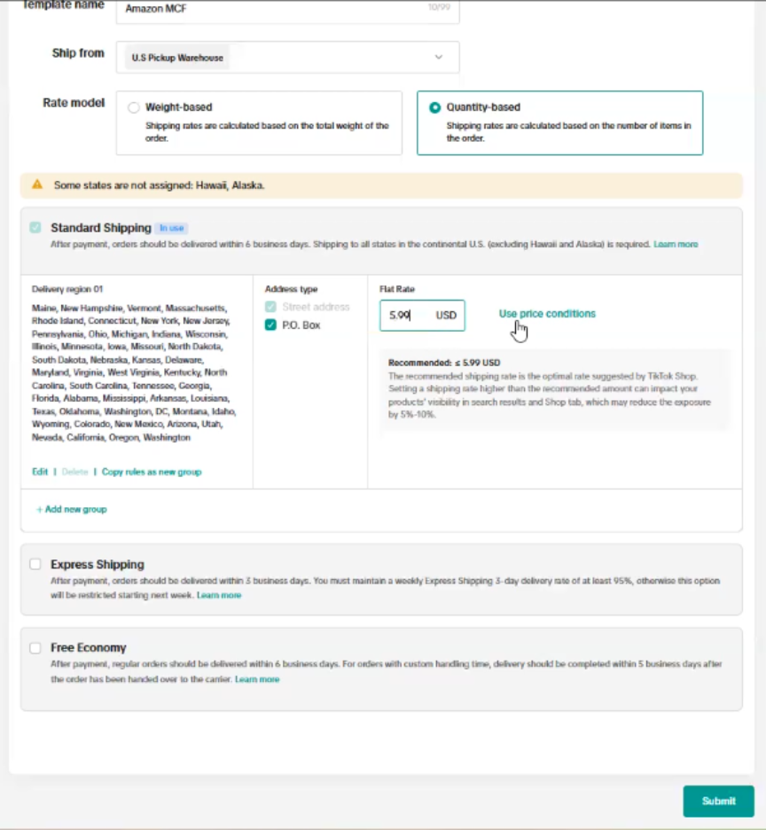
Task: Edit delivery region 01
Action: (x=40, y=472)
